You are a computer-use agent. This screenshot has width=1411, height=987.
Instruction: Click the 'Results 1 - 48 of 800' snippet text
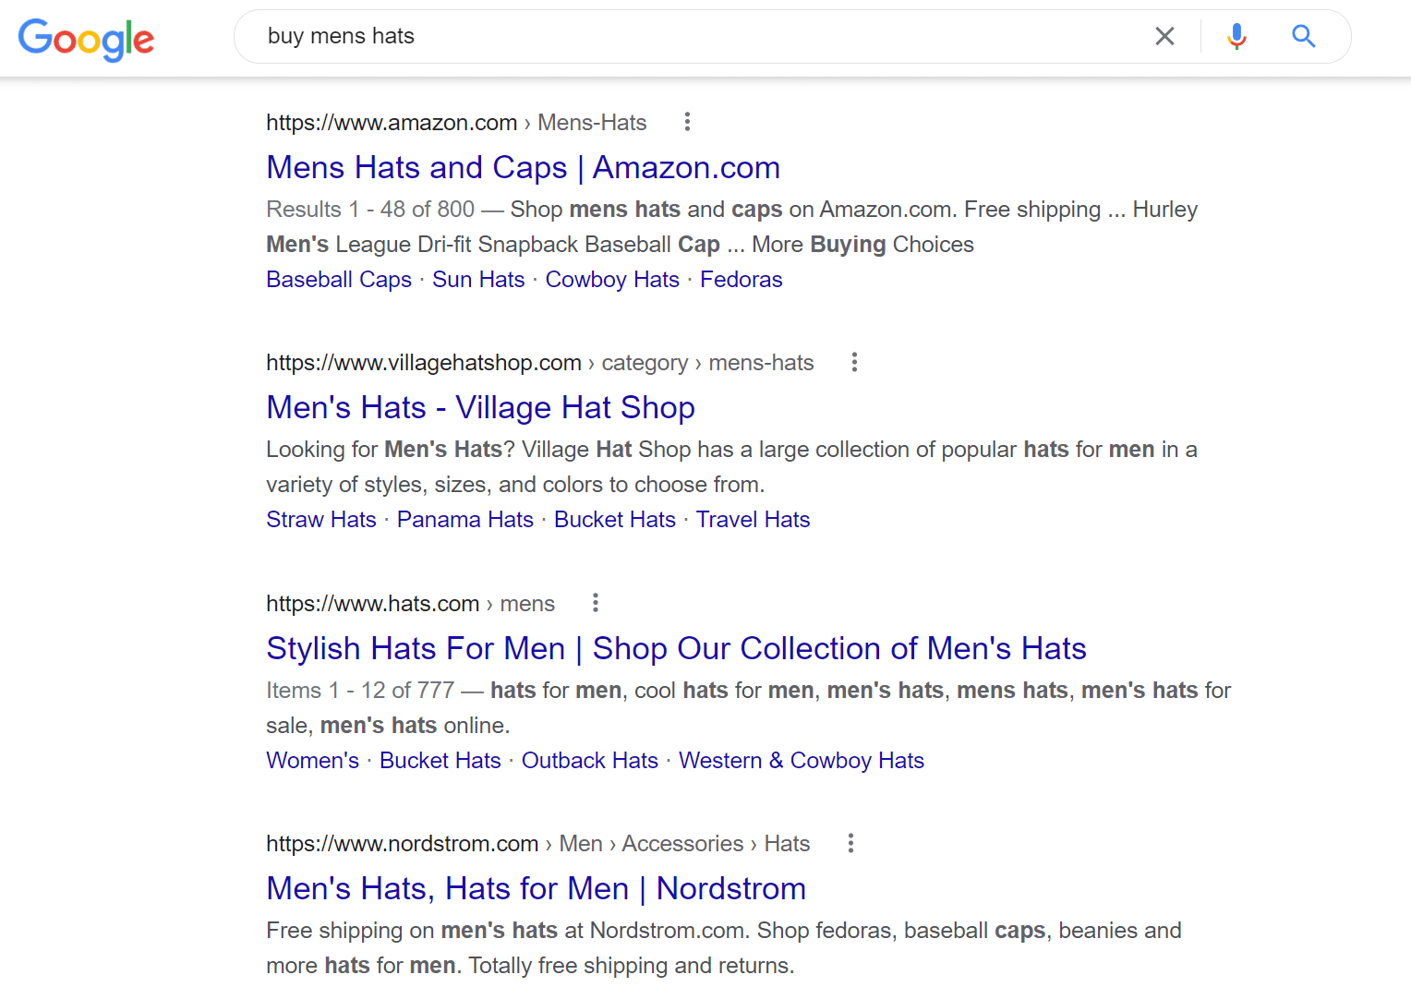[370, 210]
